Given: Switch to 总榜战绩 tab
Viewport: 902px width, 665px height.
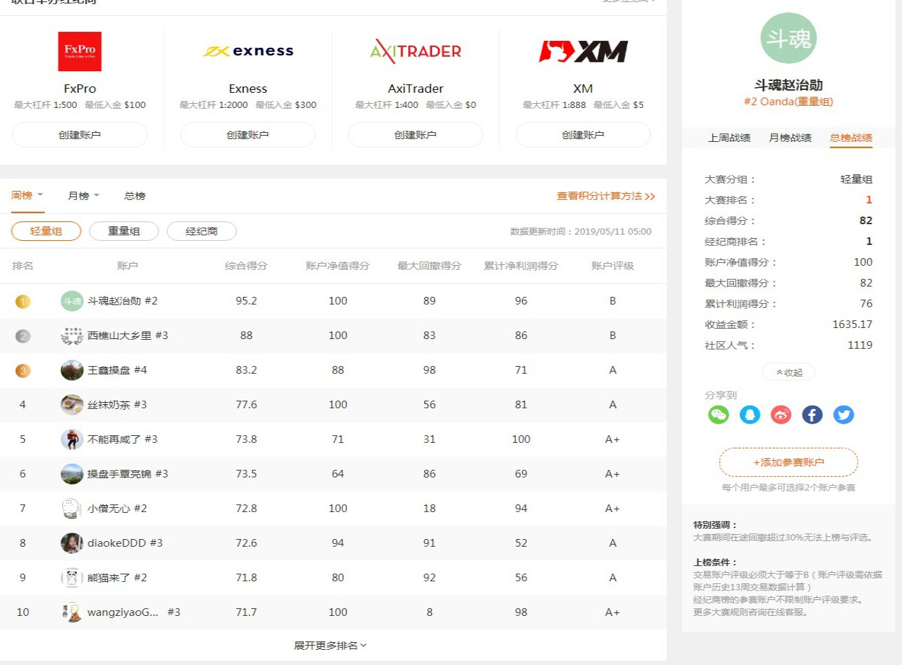Looking at the screenshot, I should coord(851,138).
